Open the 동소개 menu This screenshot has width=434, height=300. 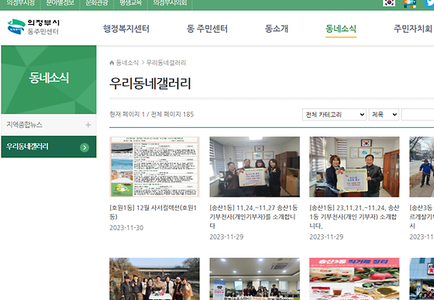pyautogui.click(x=277, y=29)
